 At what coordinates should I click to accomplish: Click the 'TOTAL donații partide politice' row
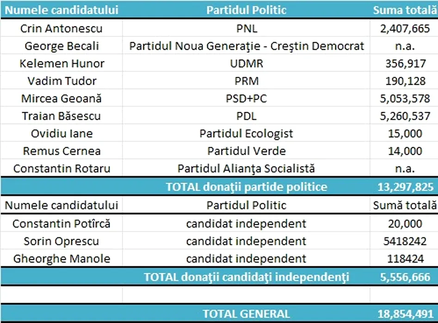tap(246, 187)
